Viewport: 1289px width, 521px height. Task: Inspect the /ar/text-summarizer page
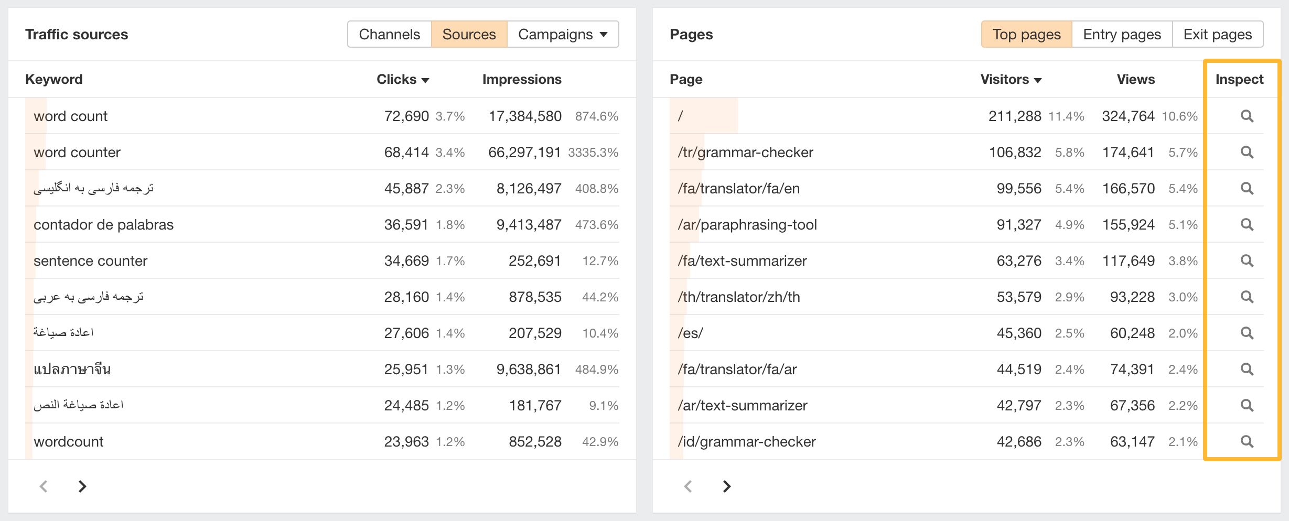tap(1247, 405)
